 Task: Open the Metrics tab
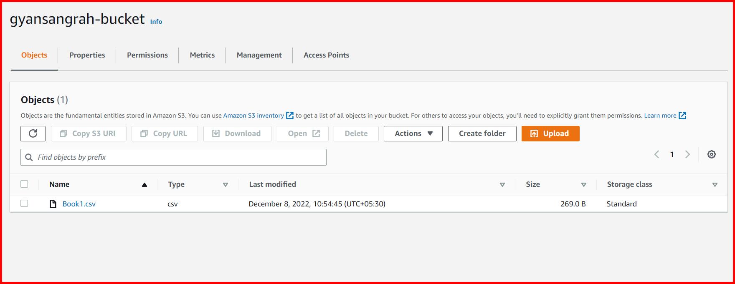tap(202, 55)
